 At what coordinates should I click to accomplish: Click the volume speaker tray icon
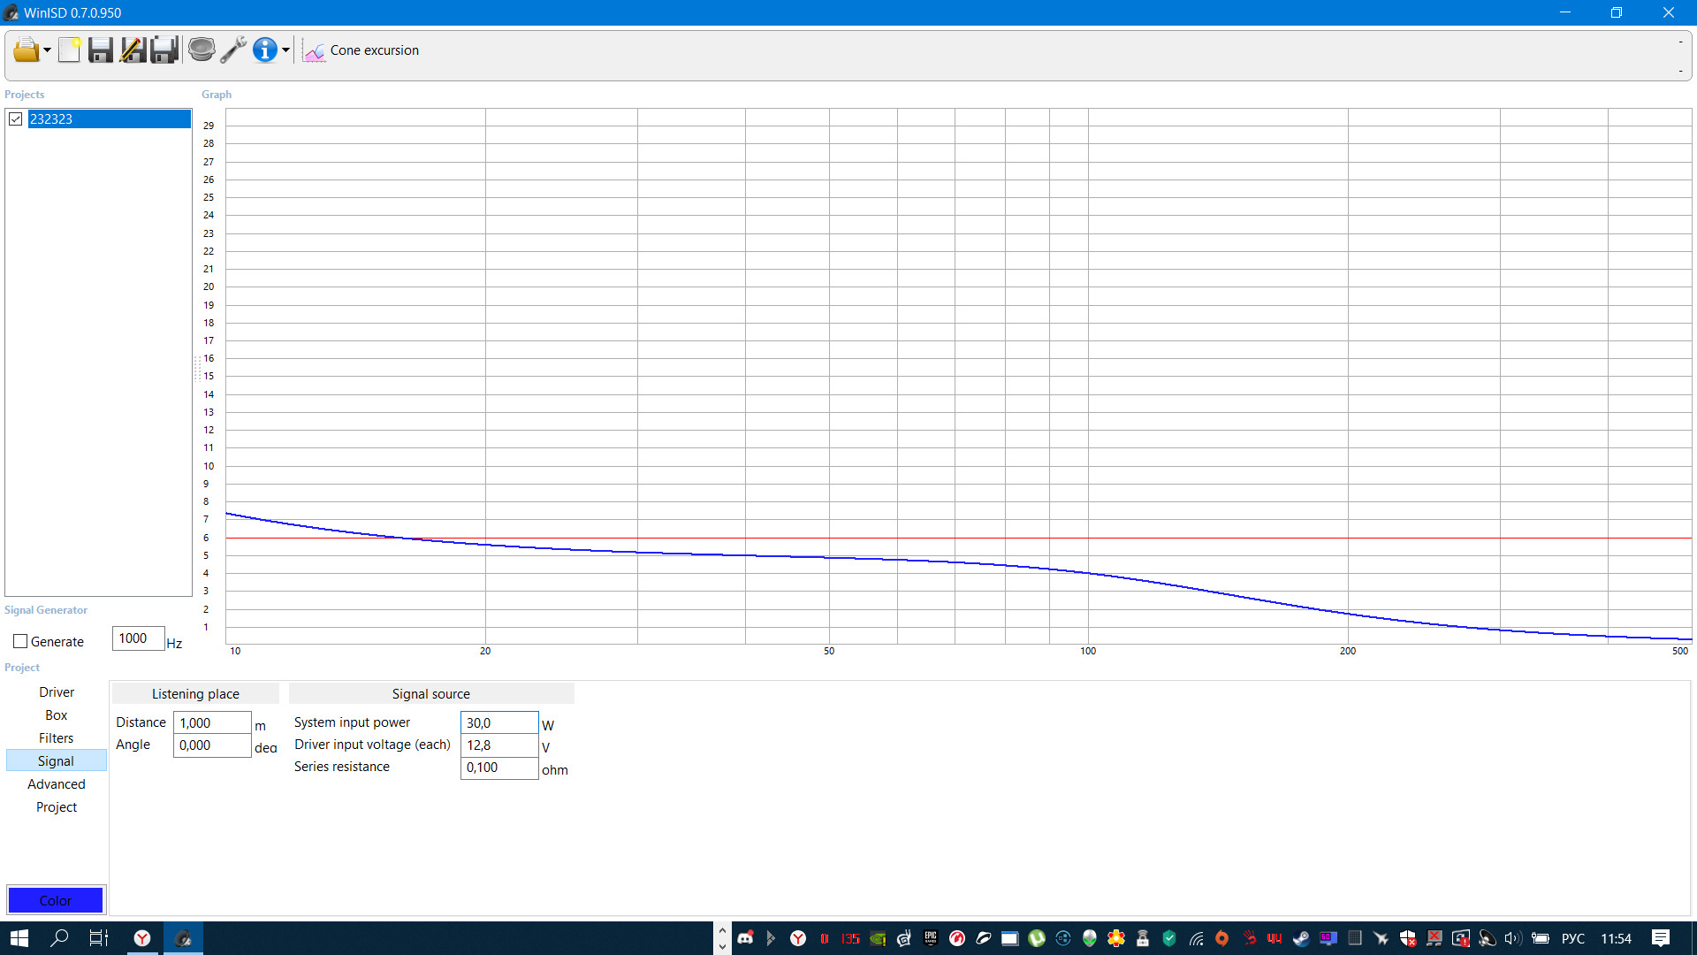click(1513, 938)
